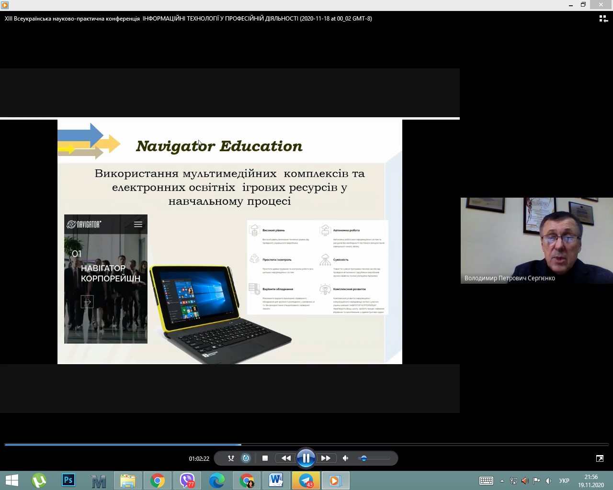
Task: Expand hidden system tray icons
Action: tap(502, 481)
